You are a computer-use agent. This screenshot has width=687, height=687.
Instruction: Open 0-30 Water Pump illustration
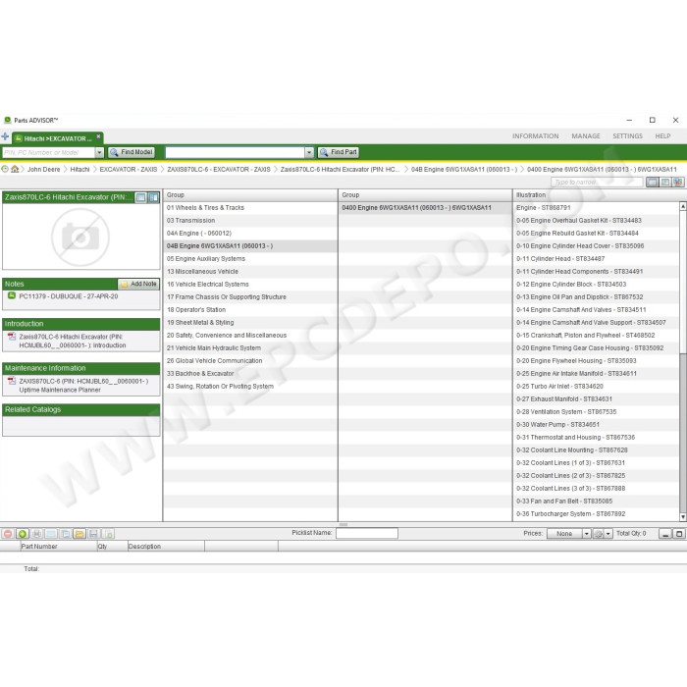coord(597,424)
